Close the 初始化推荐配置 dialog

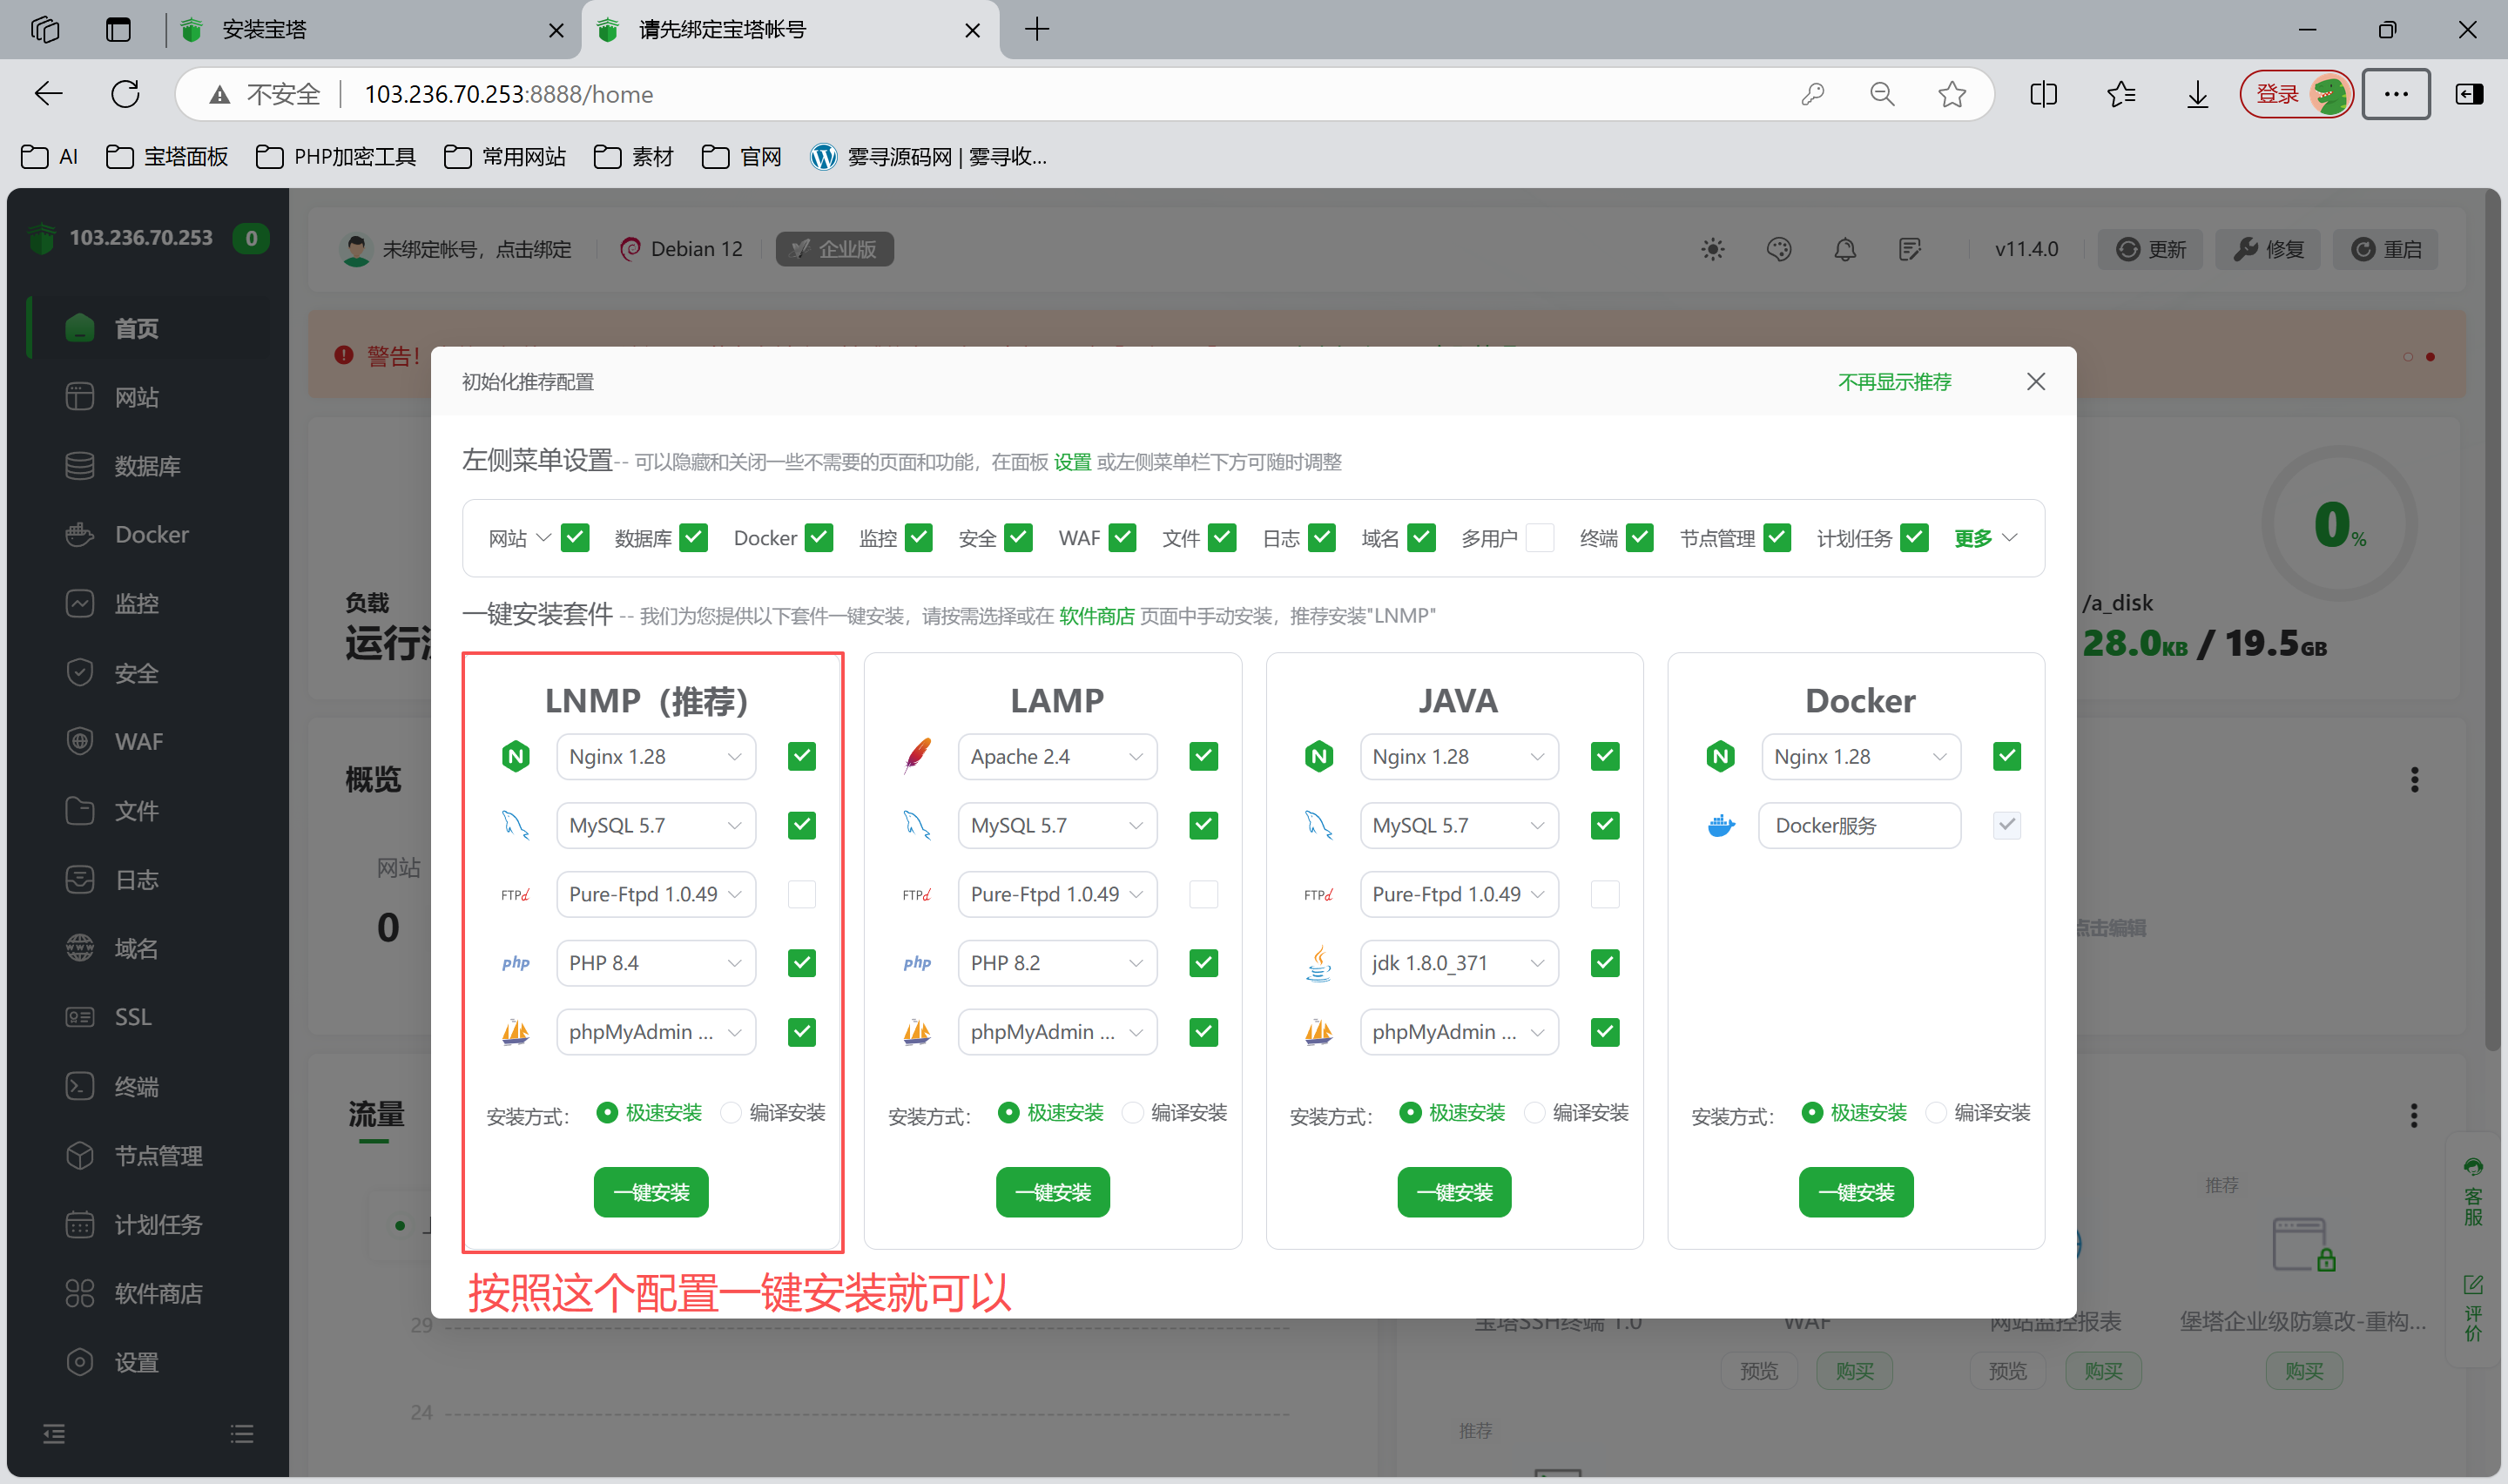(2035, 382)
